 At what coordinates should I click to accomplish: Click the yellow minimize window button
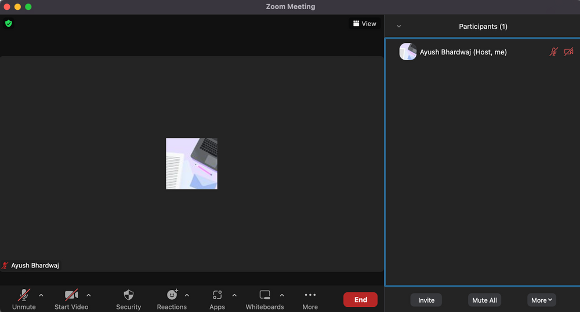pos(17,6)
